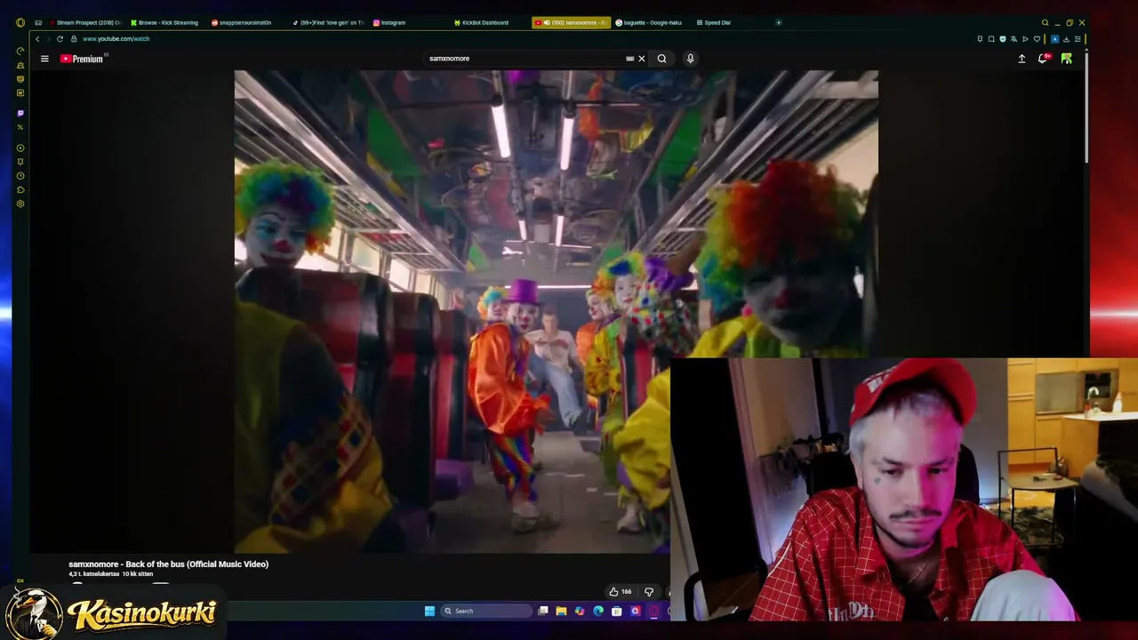
Task: Select the video title 'Back of the bus (Official Music Video)'
Action: (x=197, y=564)
